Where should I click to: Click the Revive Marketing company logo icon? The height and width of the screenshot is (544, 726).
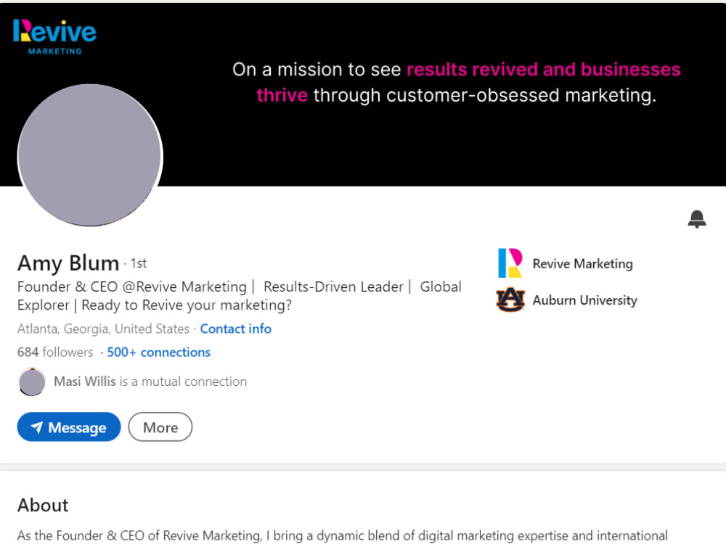tap(510, 263)
